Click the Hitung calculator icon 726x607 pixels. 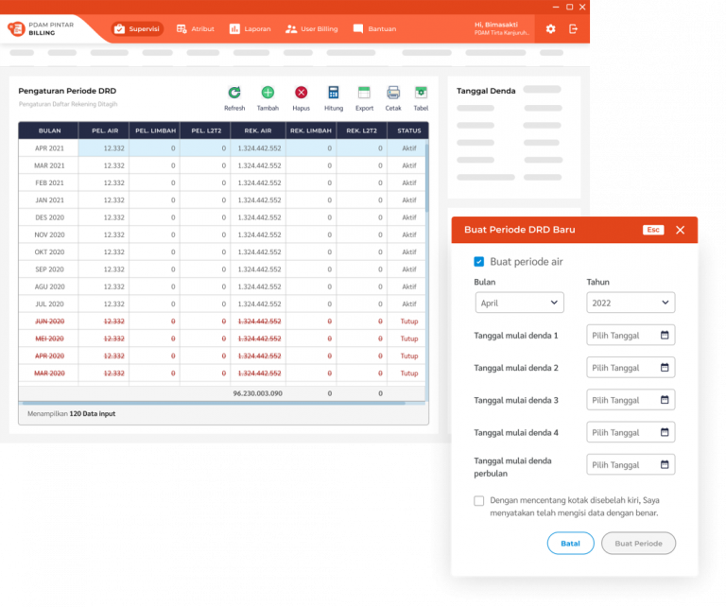click(x=333, y=93)
